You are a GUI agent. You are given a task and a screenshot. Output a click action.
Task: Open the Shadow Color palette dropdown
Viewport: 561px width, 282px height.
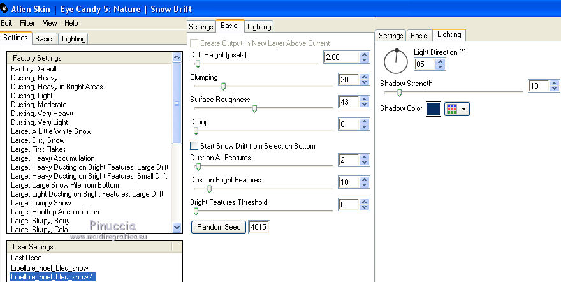pyautogui.click(x=457, y=109)
